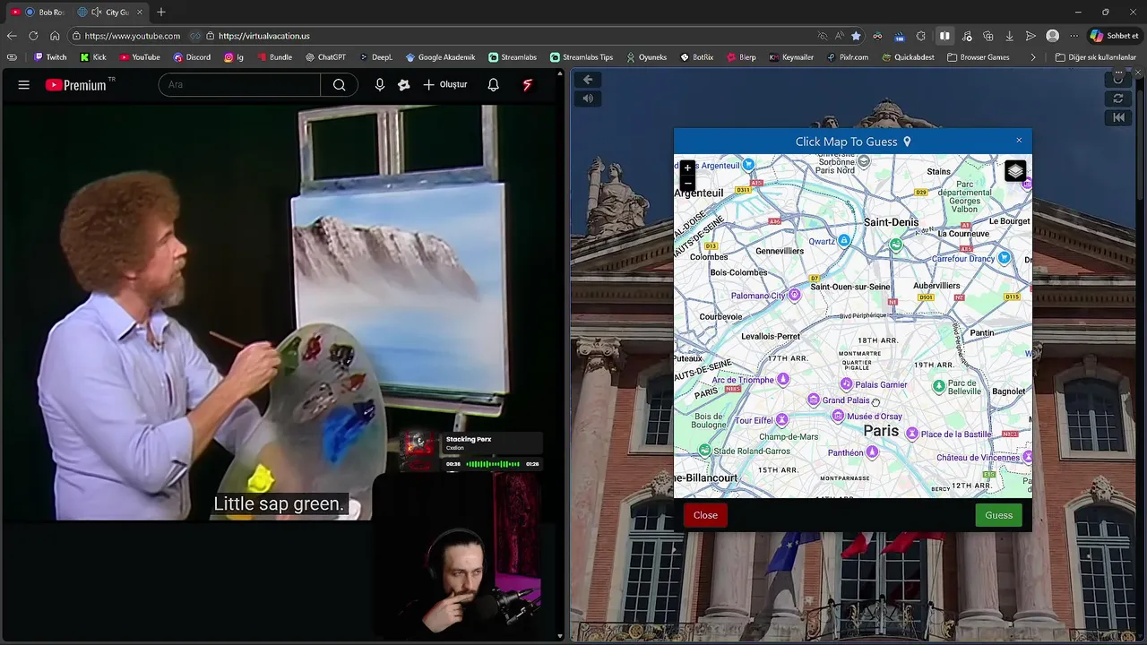This screenshot has width=1147, height=645.
Task: Select the Panthéon map marker
Action: tap(872, 452)
